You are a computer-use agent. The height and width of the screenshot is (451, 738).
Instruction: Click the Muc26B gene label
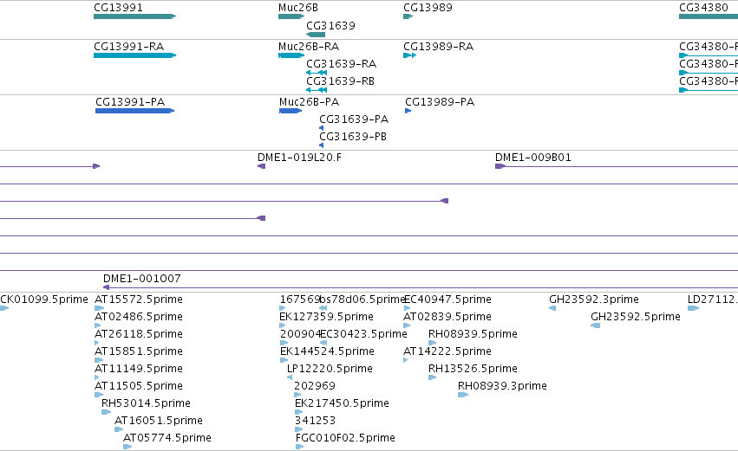(x=298, y=8)
